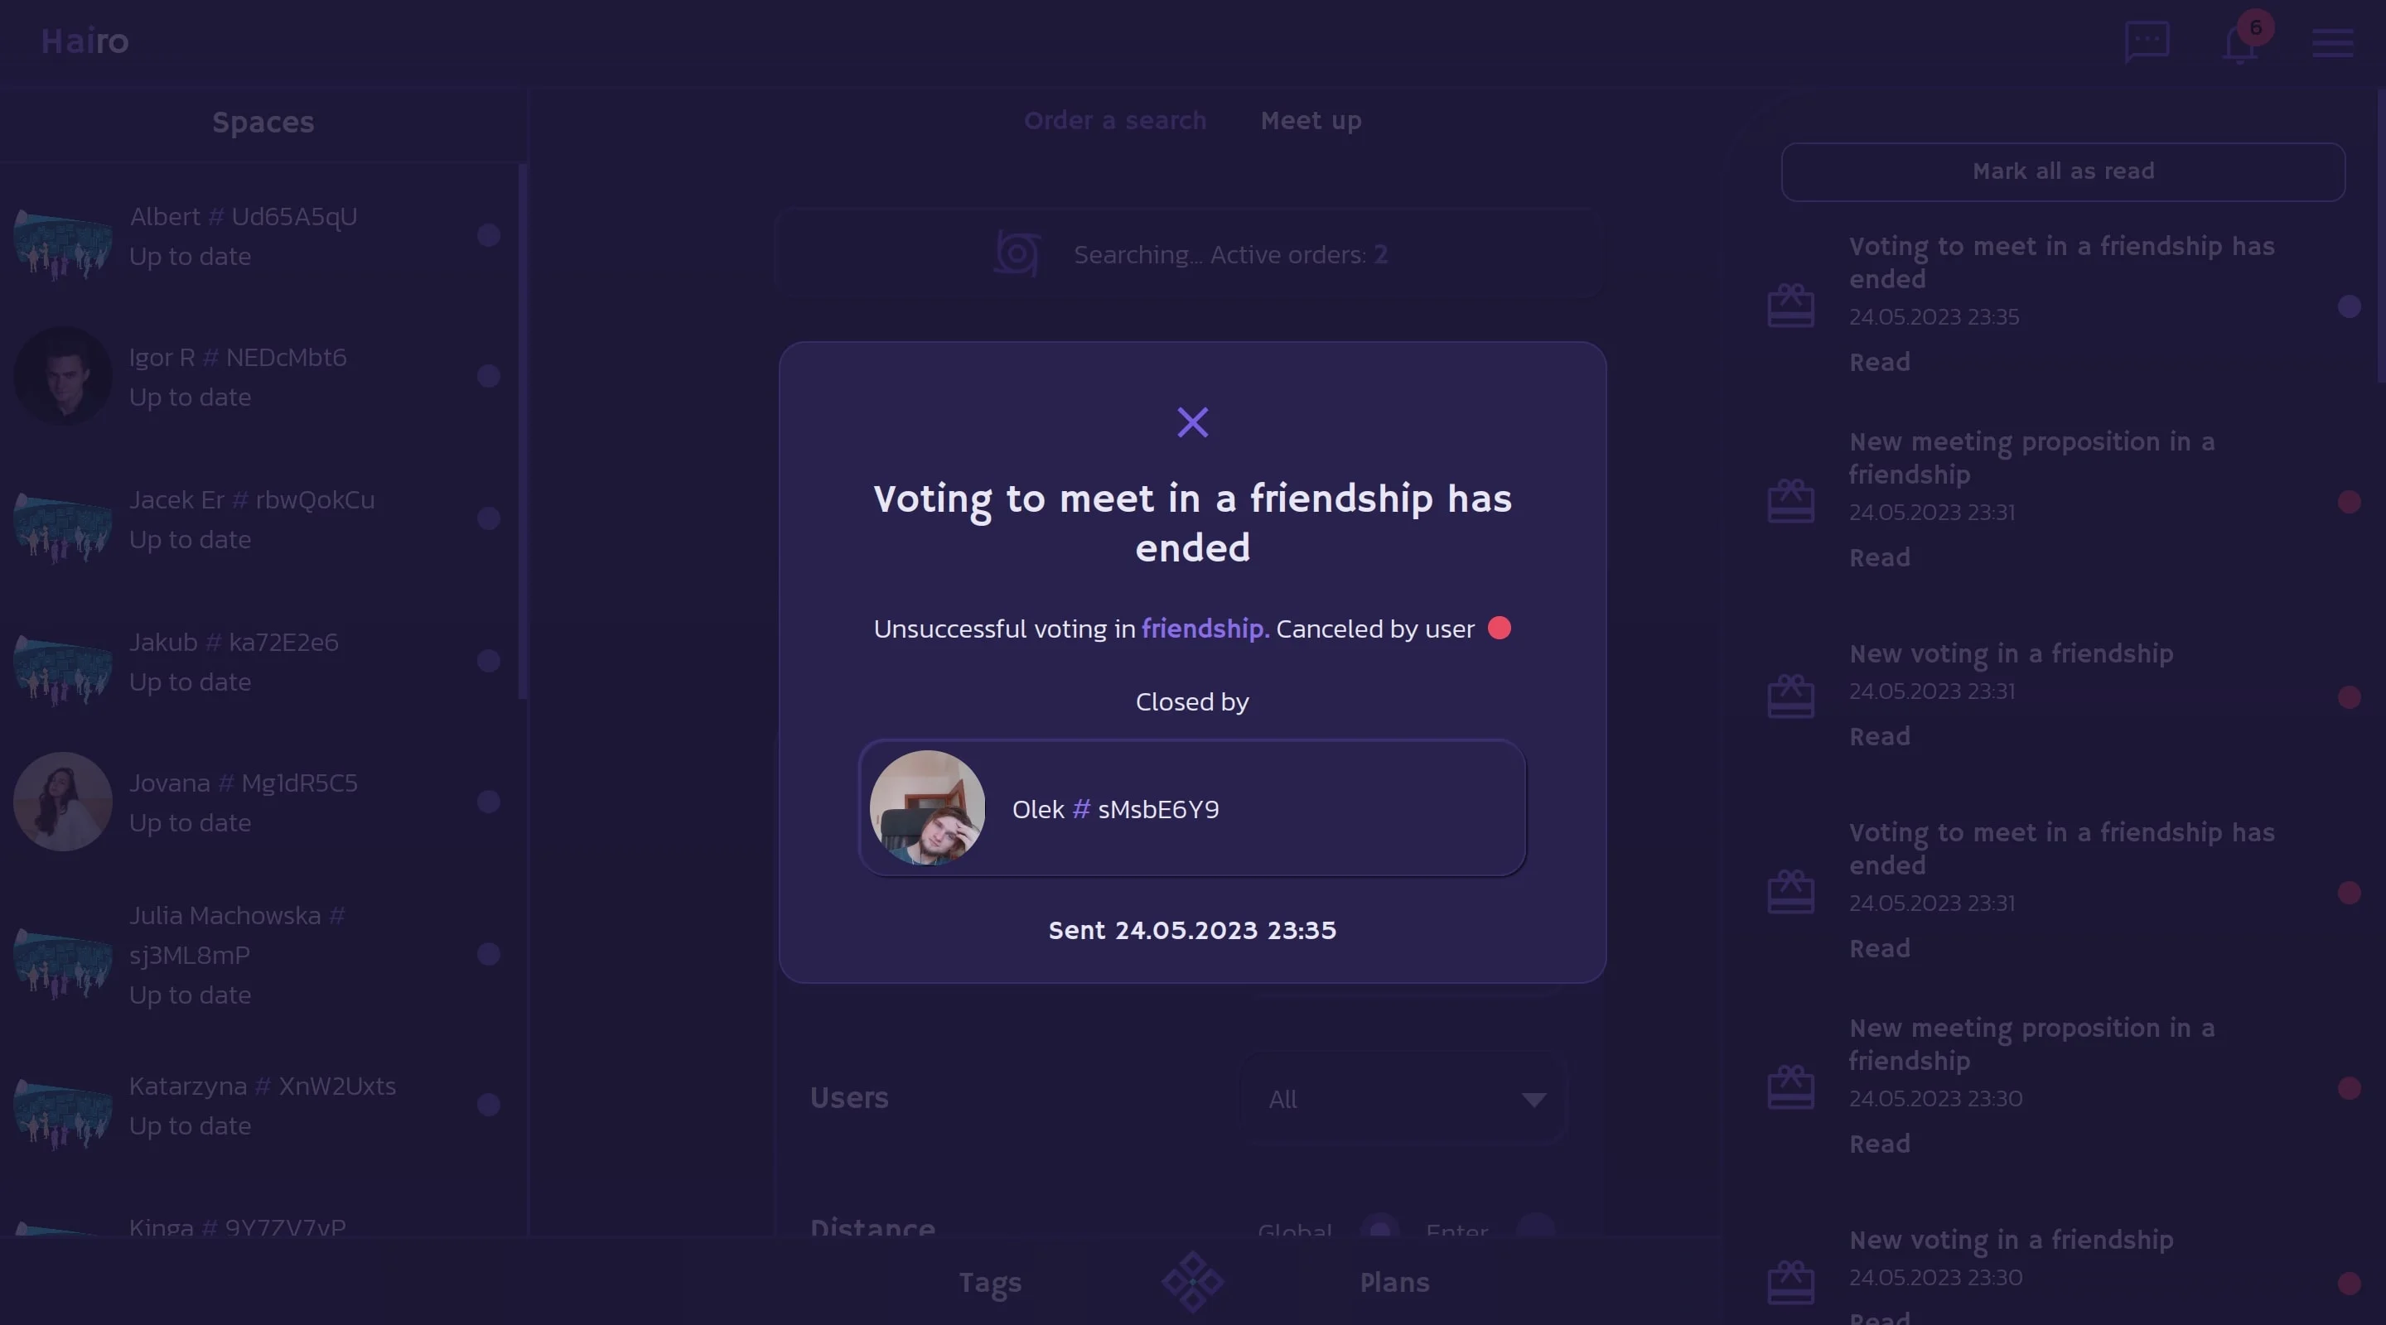Switch to Order a search tab

pyautogui.click(x=1115, y=120)
